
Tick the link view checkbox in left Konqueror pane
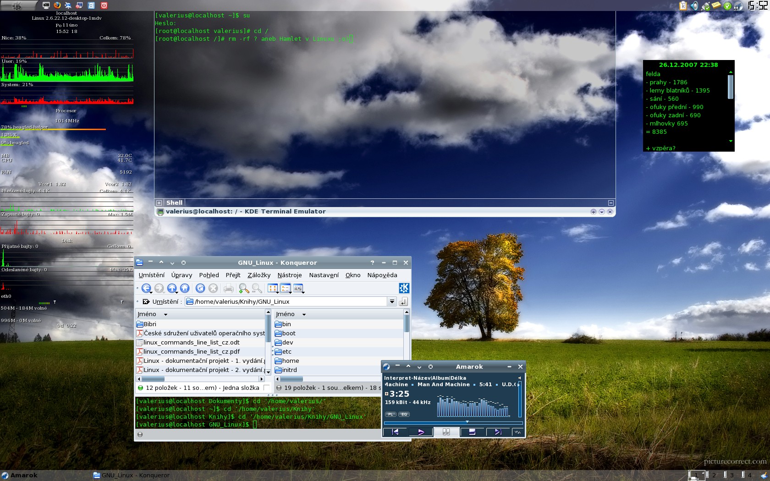[266, 388]
